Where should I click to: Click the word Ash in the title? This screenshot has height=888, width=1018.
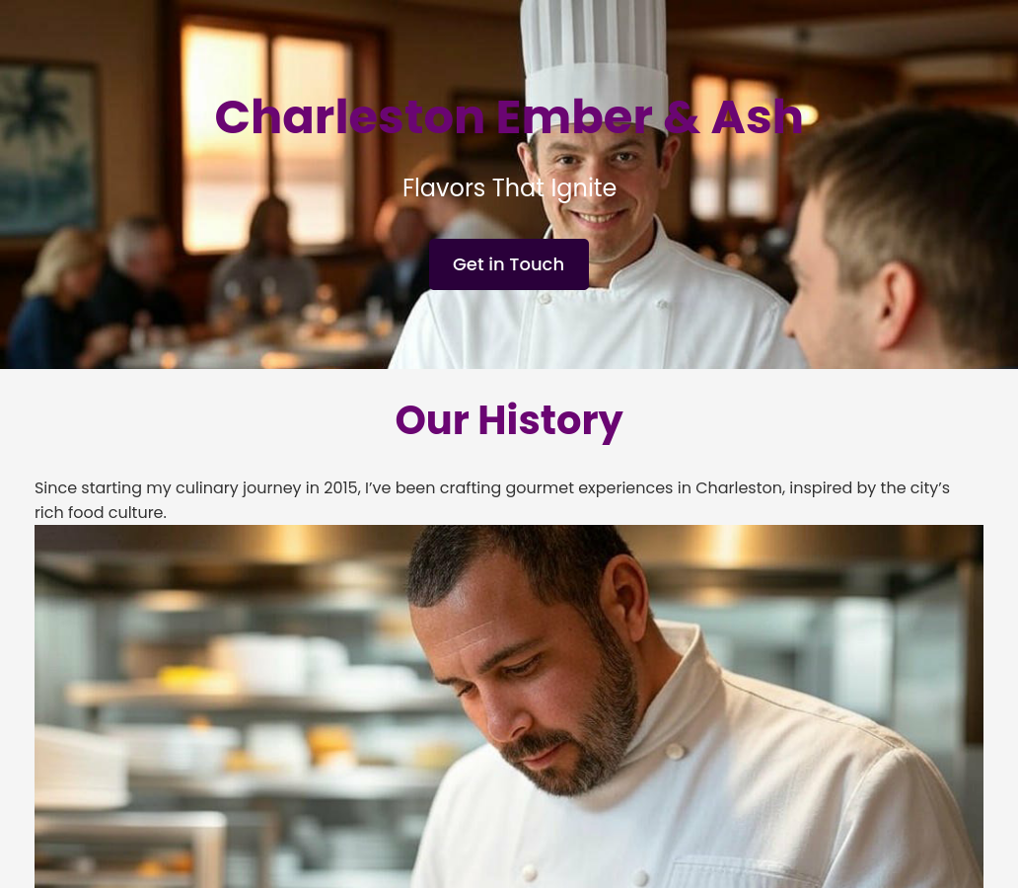pos(757,117)
